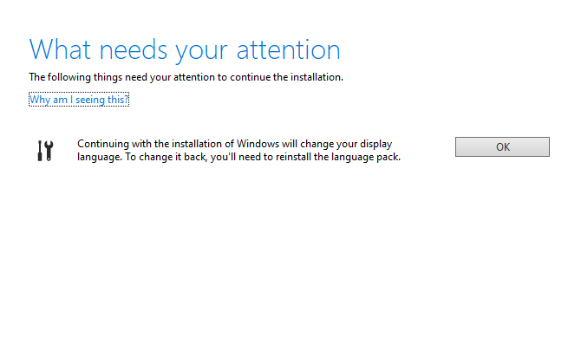Click the screwdriver and wrench tools icon
Image resolution: width=581 pixels, height=363 pixels.
pos(45,150)
